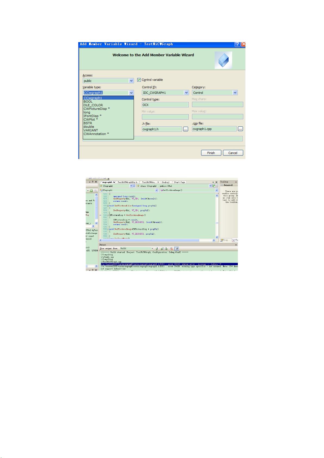Browse for the .h file
Image resolution: width=324 pixels, height=458 pixels.
186,129
